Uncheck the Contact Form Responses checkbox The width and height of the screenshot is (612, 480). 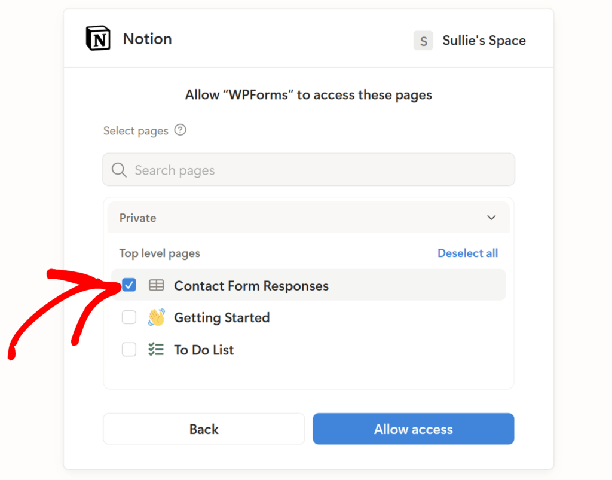pyautogui.click(x=128, y=285)
